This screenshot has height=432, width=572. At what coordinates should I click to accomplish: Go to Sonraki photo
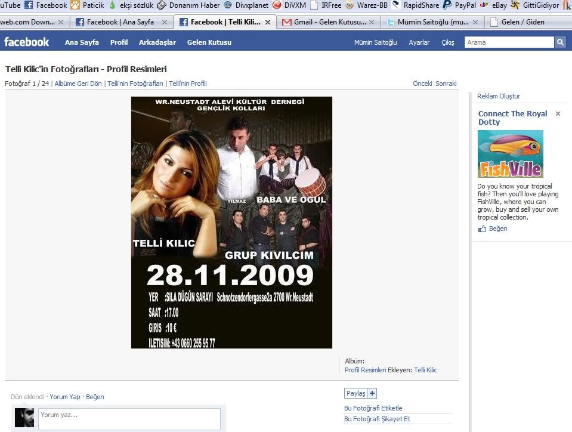446,84
